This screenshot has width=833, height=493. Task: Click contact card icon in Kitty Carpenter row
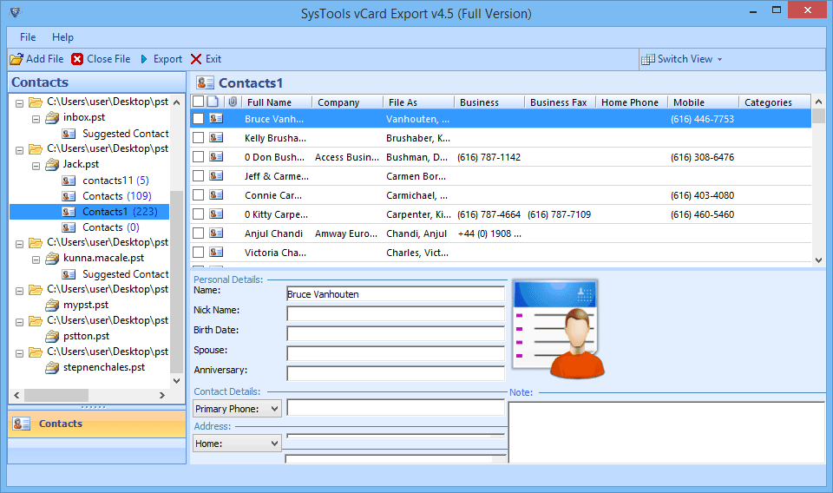(x=216, y=214)
